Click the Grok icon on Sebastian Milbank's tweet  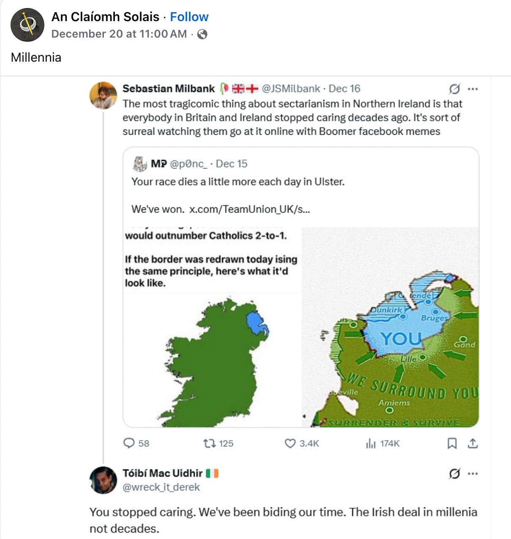coord(454,89)
